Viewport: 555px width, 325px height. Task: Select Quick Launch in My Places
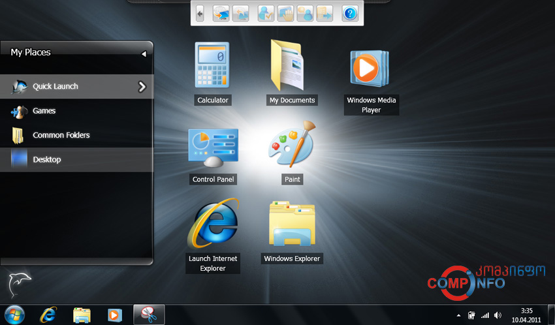point(76,86)
